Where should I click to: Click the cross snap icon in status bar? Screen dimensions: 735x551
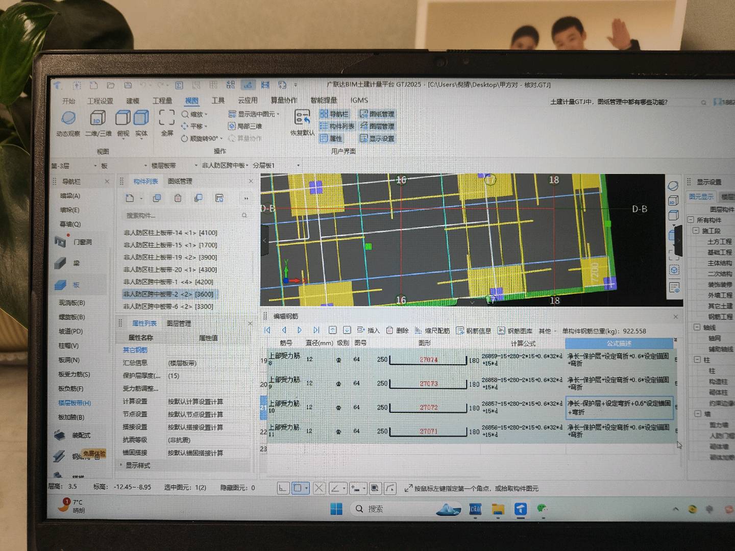pyautogui.click(x=319, y=488)
